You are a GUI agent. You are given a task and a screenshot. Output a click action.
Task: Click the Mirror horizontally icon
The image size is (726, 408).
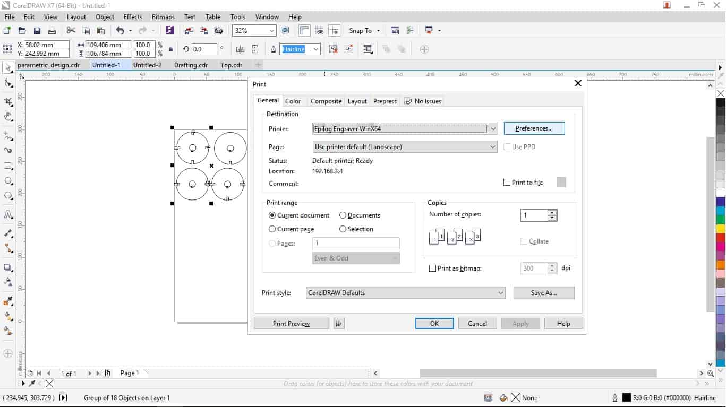click(x=240, y=49)
